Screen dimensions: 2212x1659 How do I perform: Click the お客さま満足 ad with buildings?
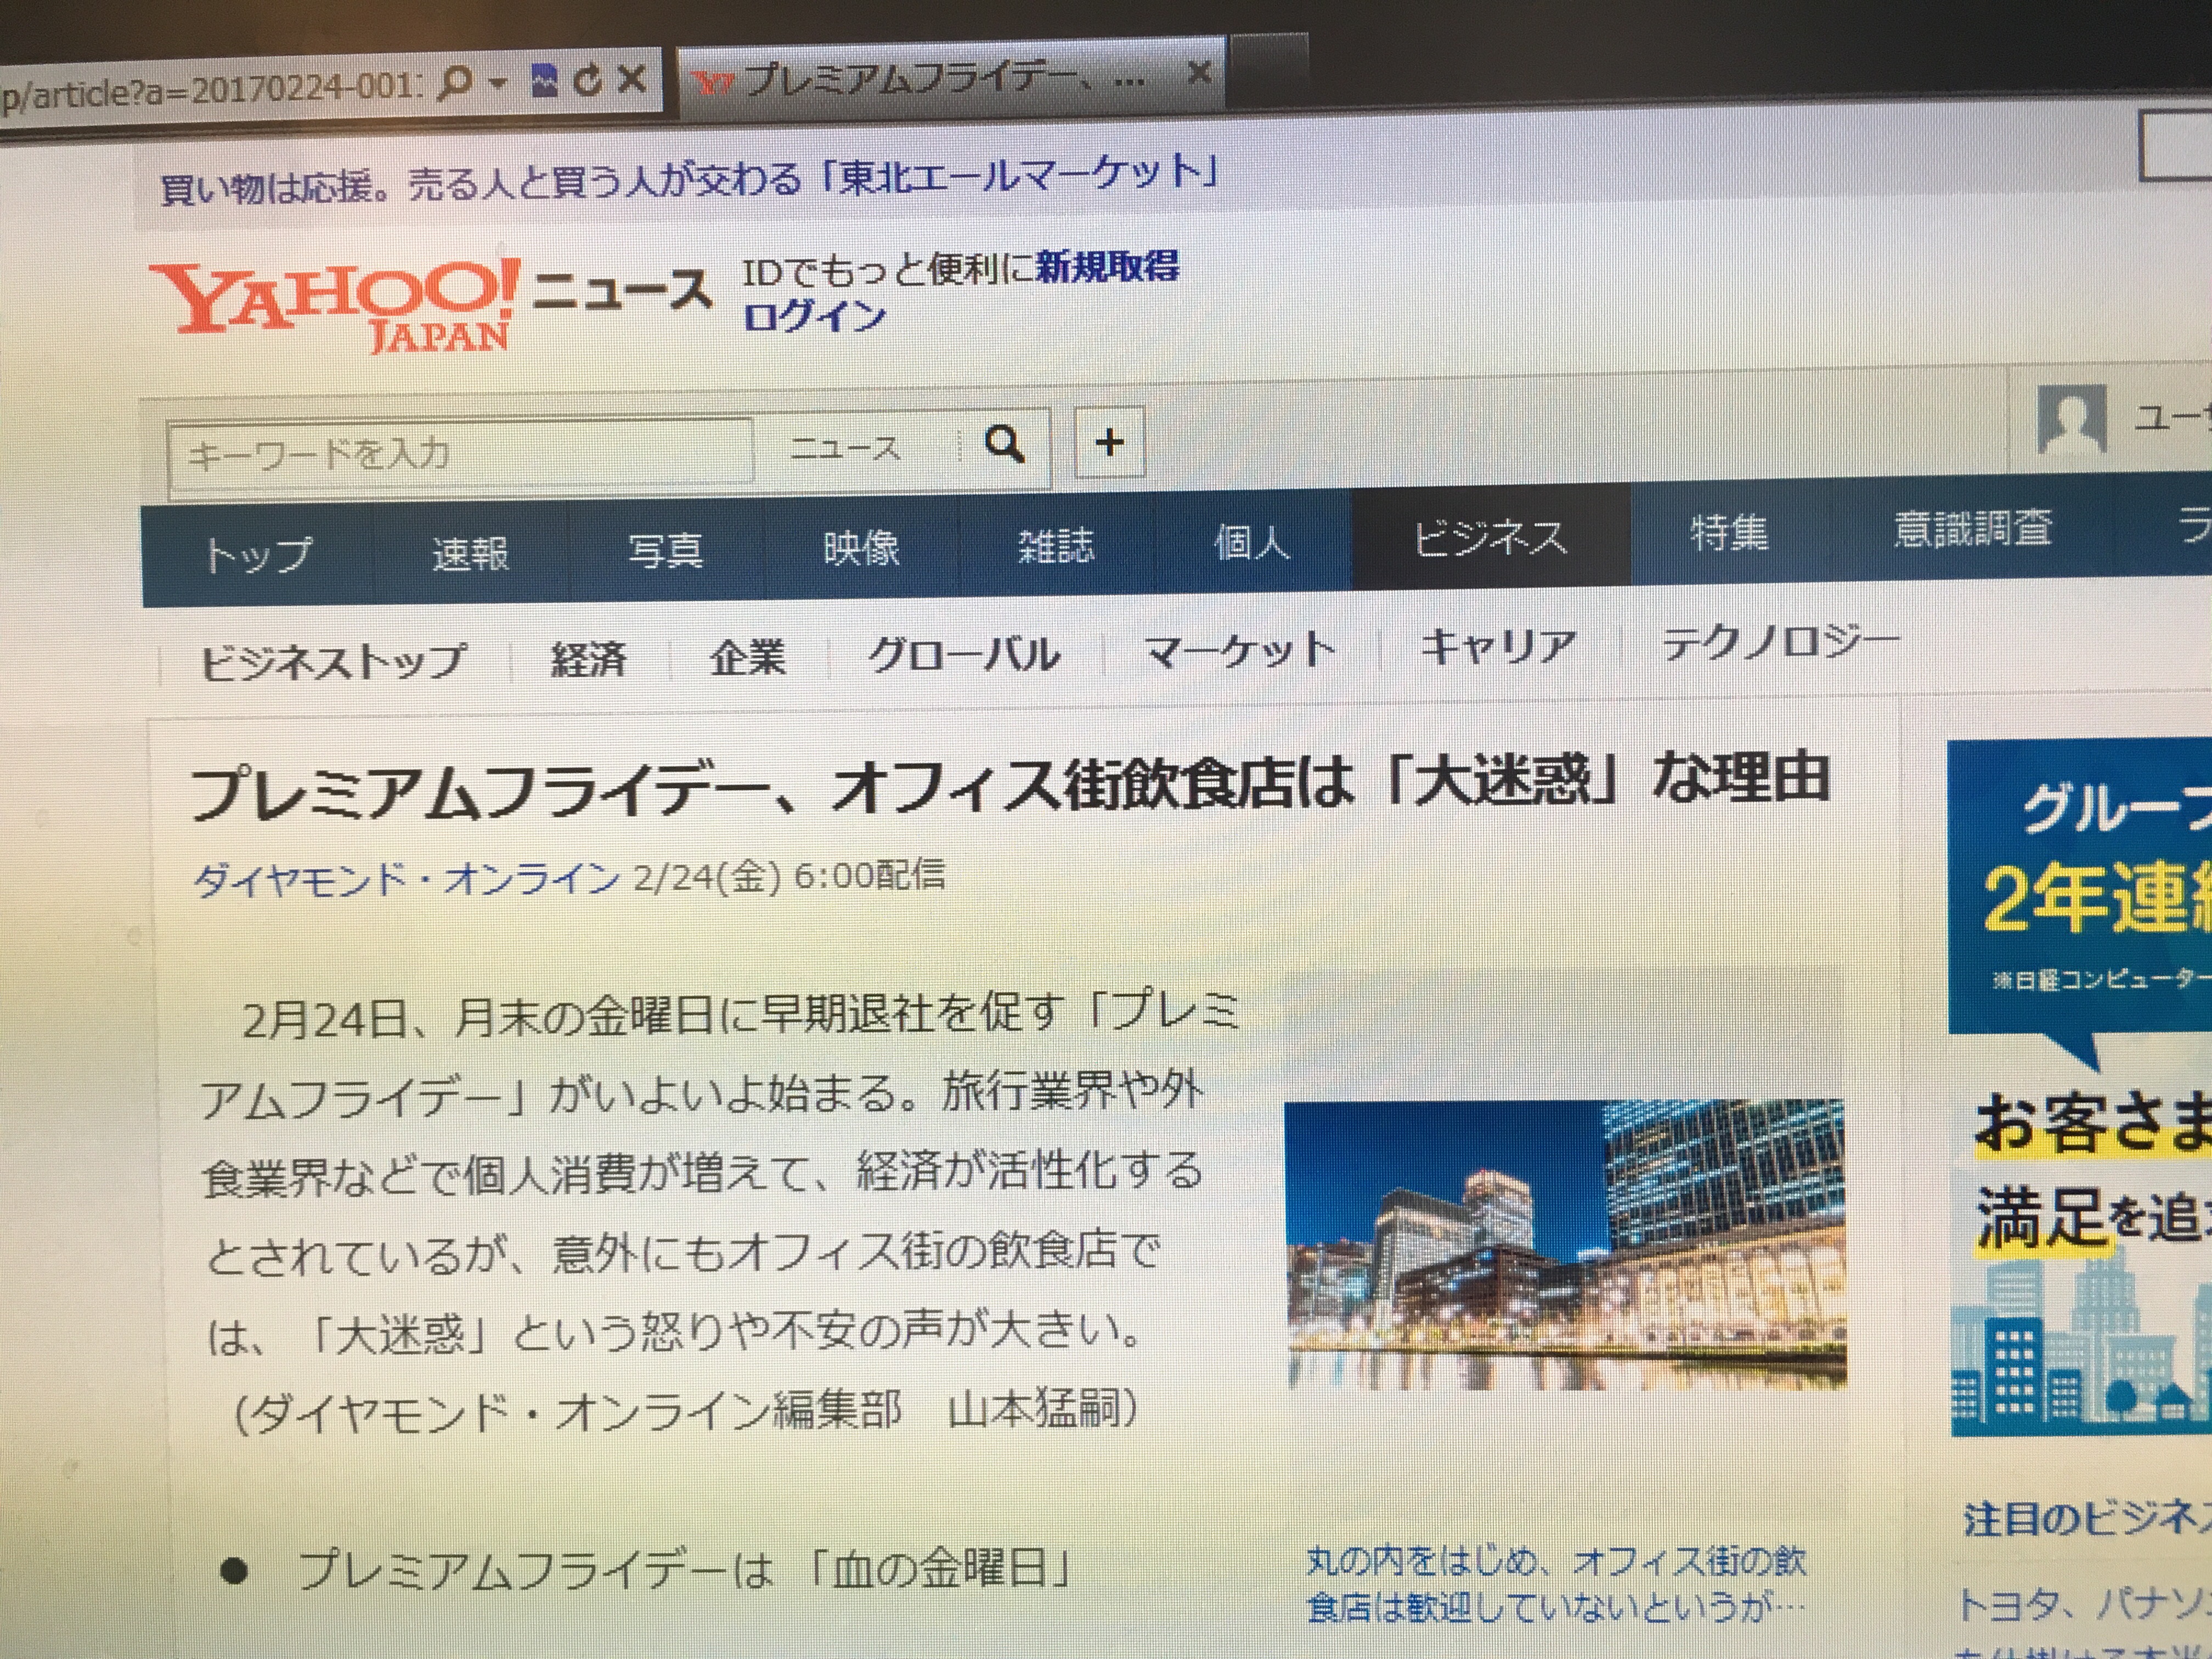[x=2082, y=1256]
